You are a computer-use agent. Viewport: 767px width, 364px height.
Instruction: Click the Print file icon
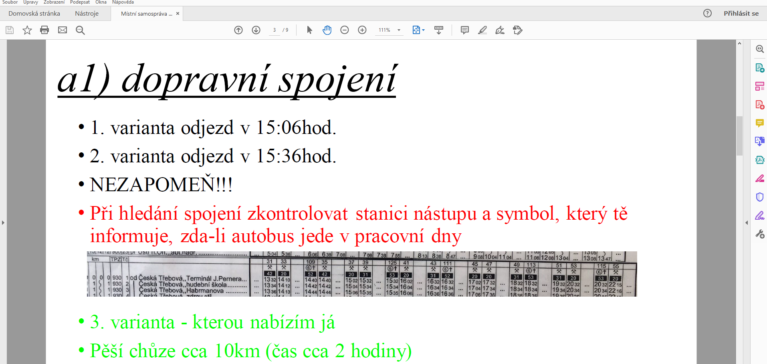(44, 30)
